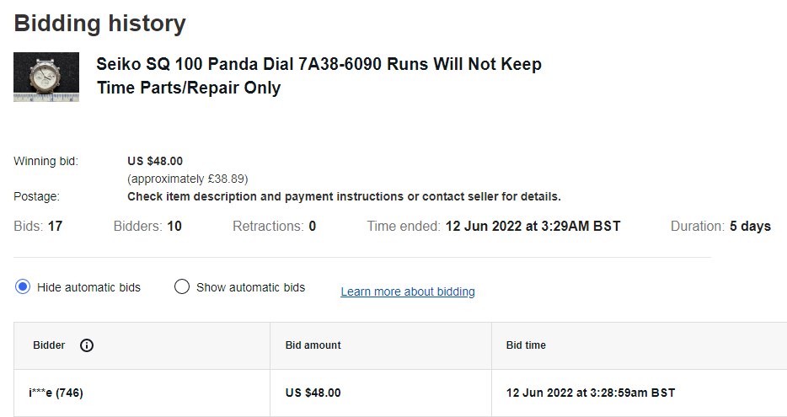Click the 3:28:59am BST bid time cell
Viewport: 787px width, 417px height.
click(590, 393)
